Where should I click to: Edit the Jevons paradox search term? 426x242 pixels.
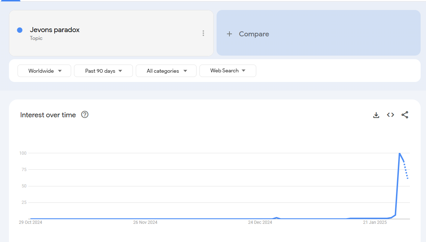pyautogui.click(x=55, y=30)
